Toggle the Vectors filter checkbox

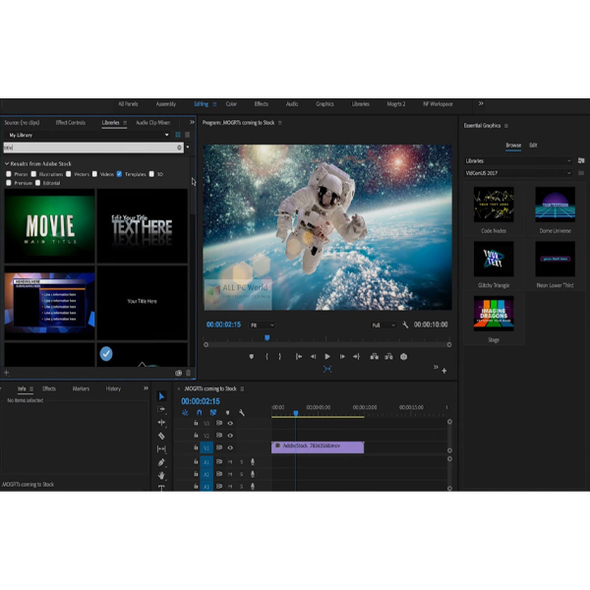(69, 174)
